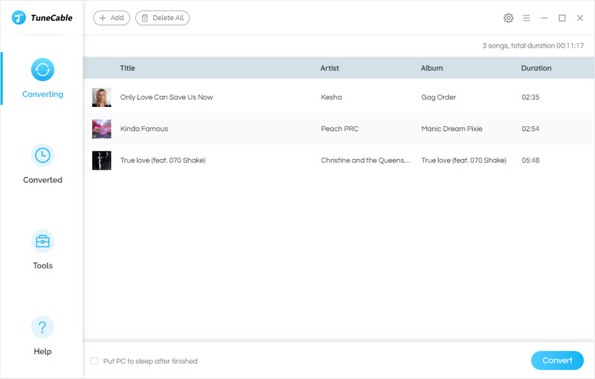Select the Converting tab label

42,94
